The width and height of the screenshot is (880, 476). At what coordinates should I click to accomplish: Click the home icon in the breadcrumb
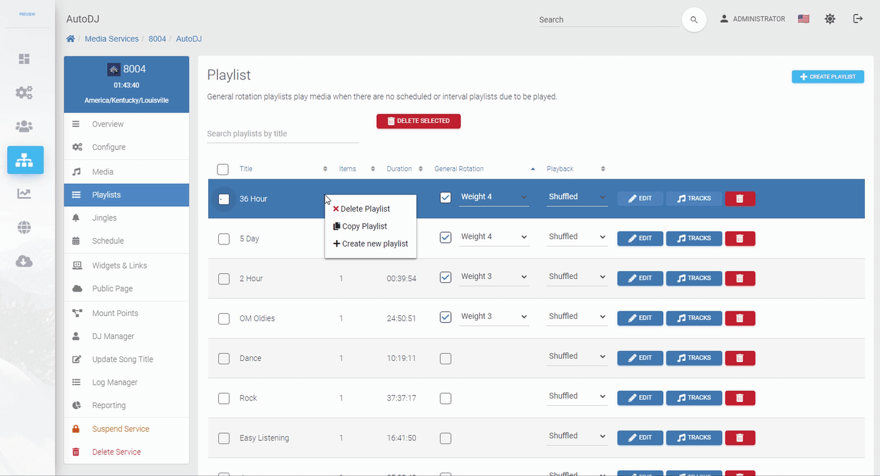(x=71, y=39)
